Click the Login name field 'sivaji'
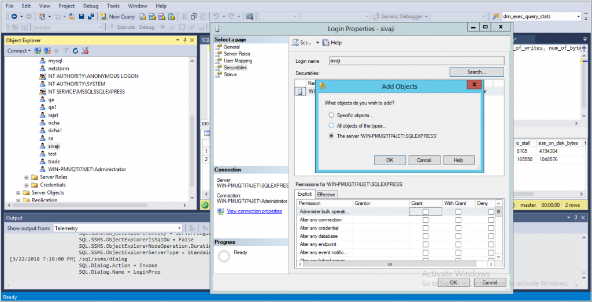592x302 pixels. coord(416,61)
